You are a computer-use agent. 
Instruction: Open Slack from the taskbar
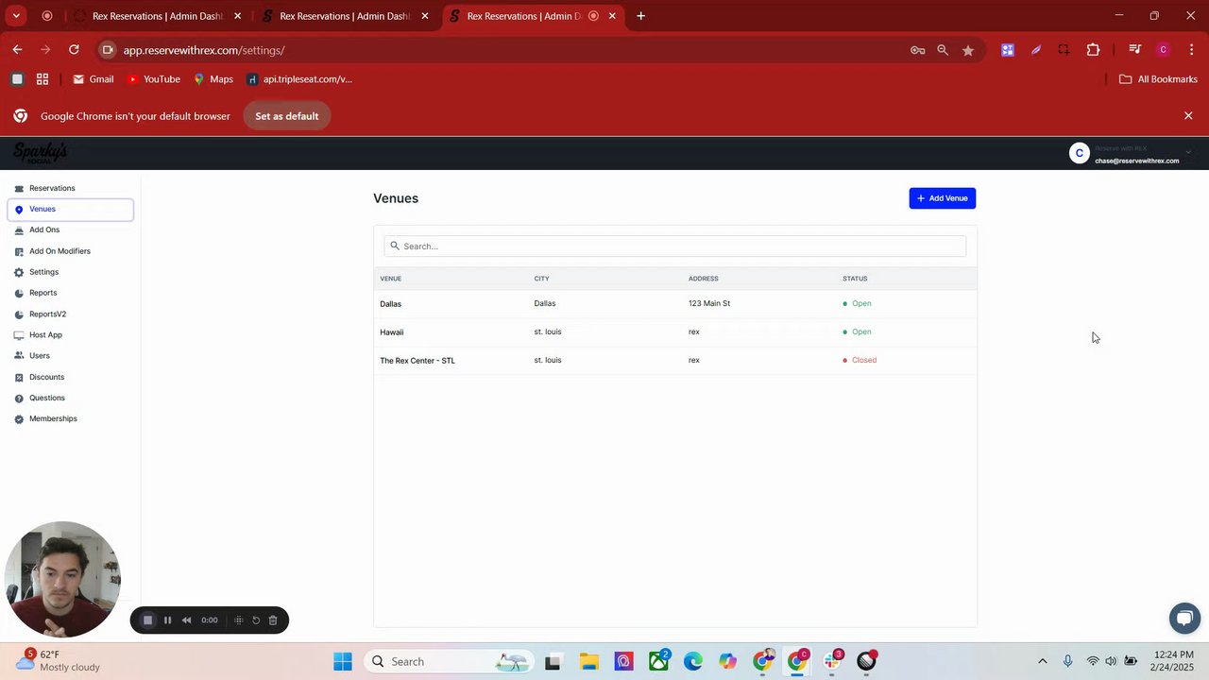(x=832, y=661)
